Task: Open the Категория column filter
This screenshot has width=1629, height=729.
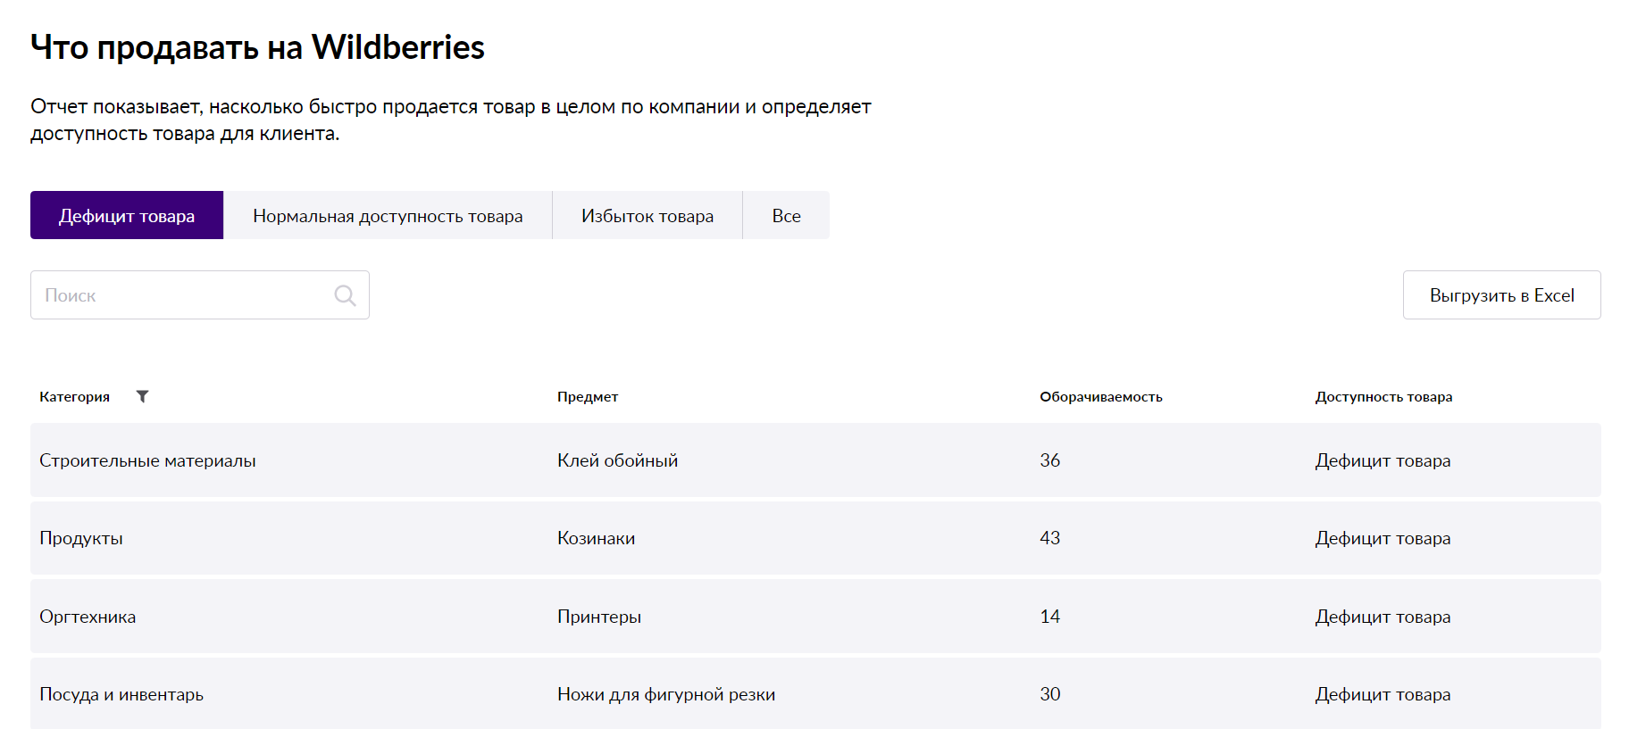Action: (x=142, y=396)
